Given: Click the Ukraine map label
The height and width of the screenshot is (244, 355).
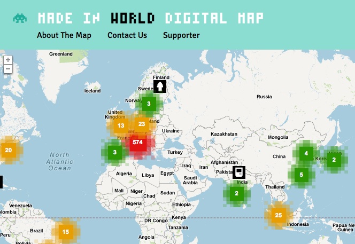Looking at the screenshot, I should coord(171,131).
